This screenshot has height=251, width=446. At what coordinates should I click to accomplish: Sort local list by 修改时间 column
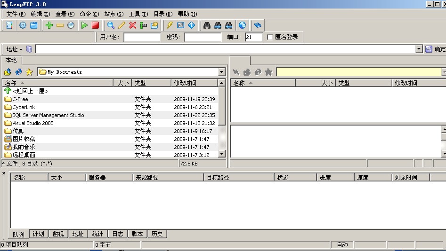point(195,83)
